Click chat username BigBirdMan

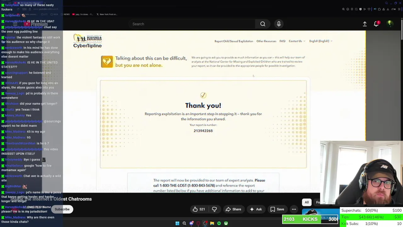pos(13,186)
